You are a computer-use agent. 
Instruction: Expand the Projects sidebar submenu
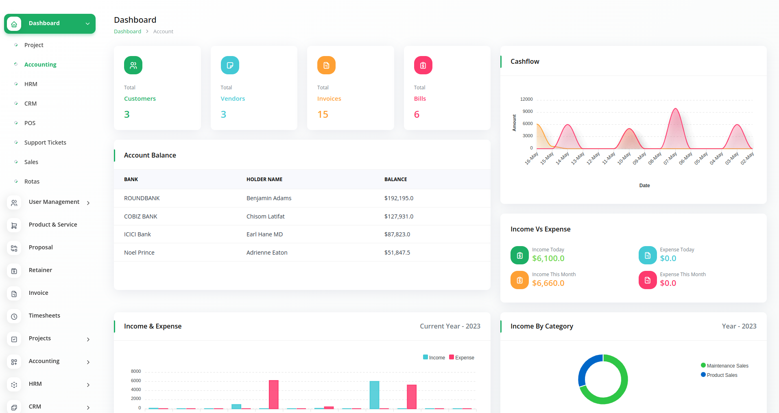coord(88,339)
